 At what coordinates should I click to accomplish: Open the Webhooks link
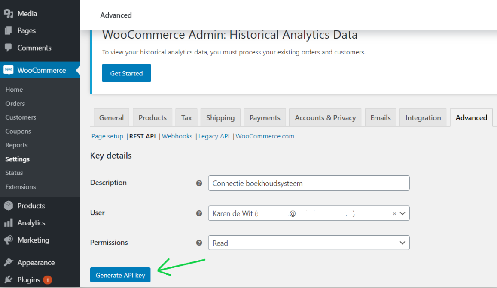tap(177, 136)
